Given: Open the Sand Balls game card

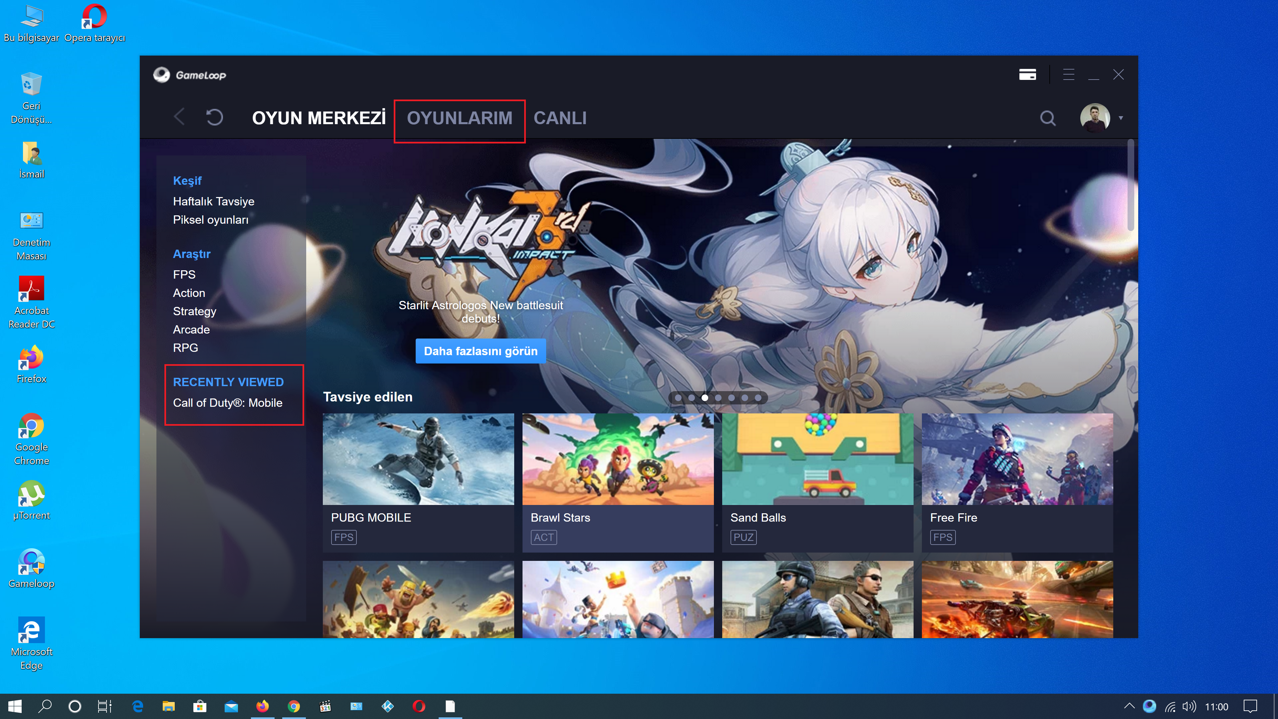Looking at the screenshot, I should (x=818, y=482).
